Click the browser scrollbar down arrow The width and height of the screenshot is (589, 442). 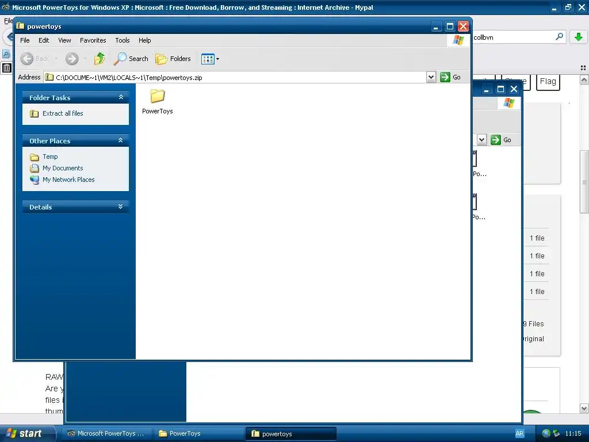point(584,408)
